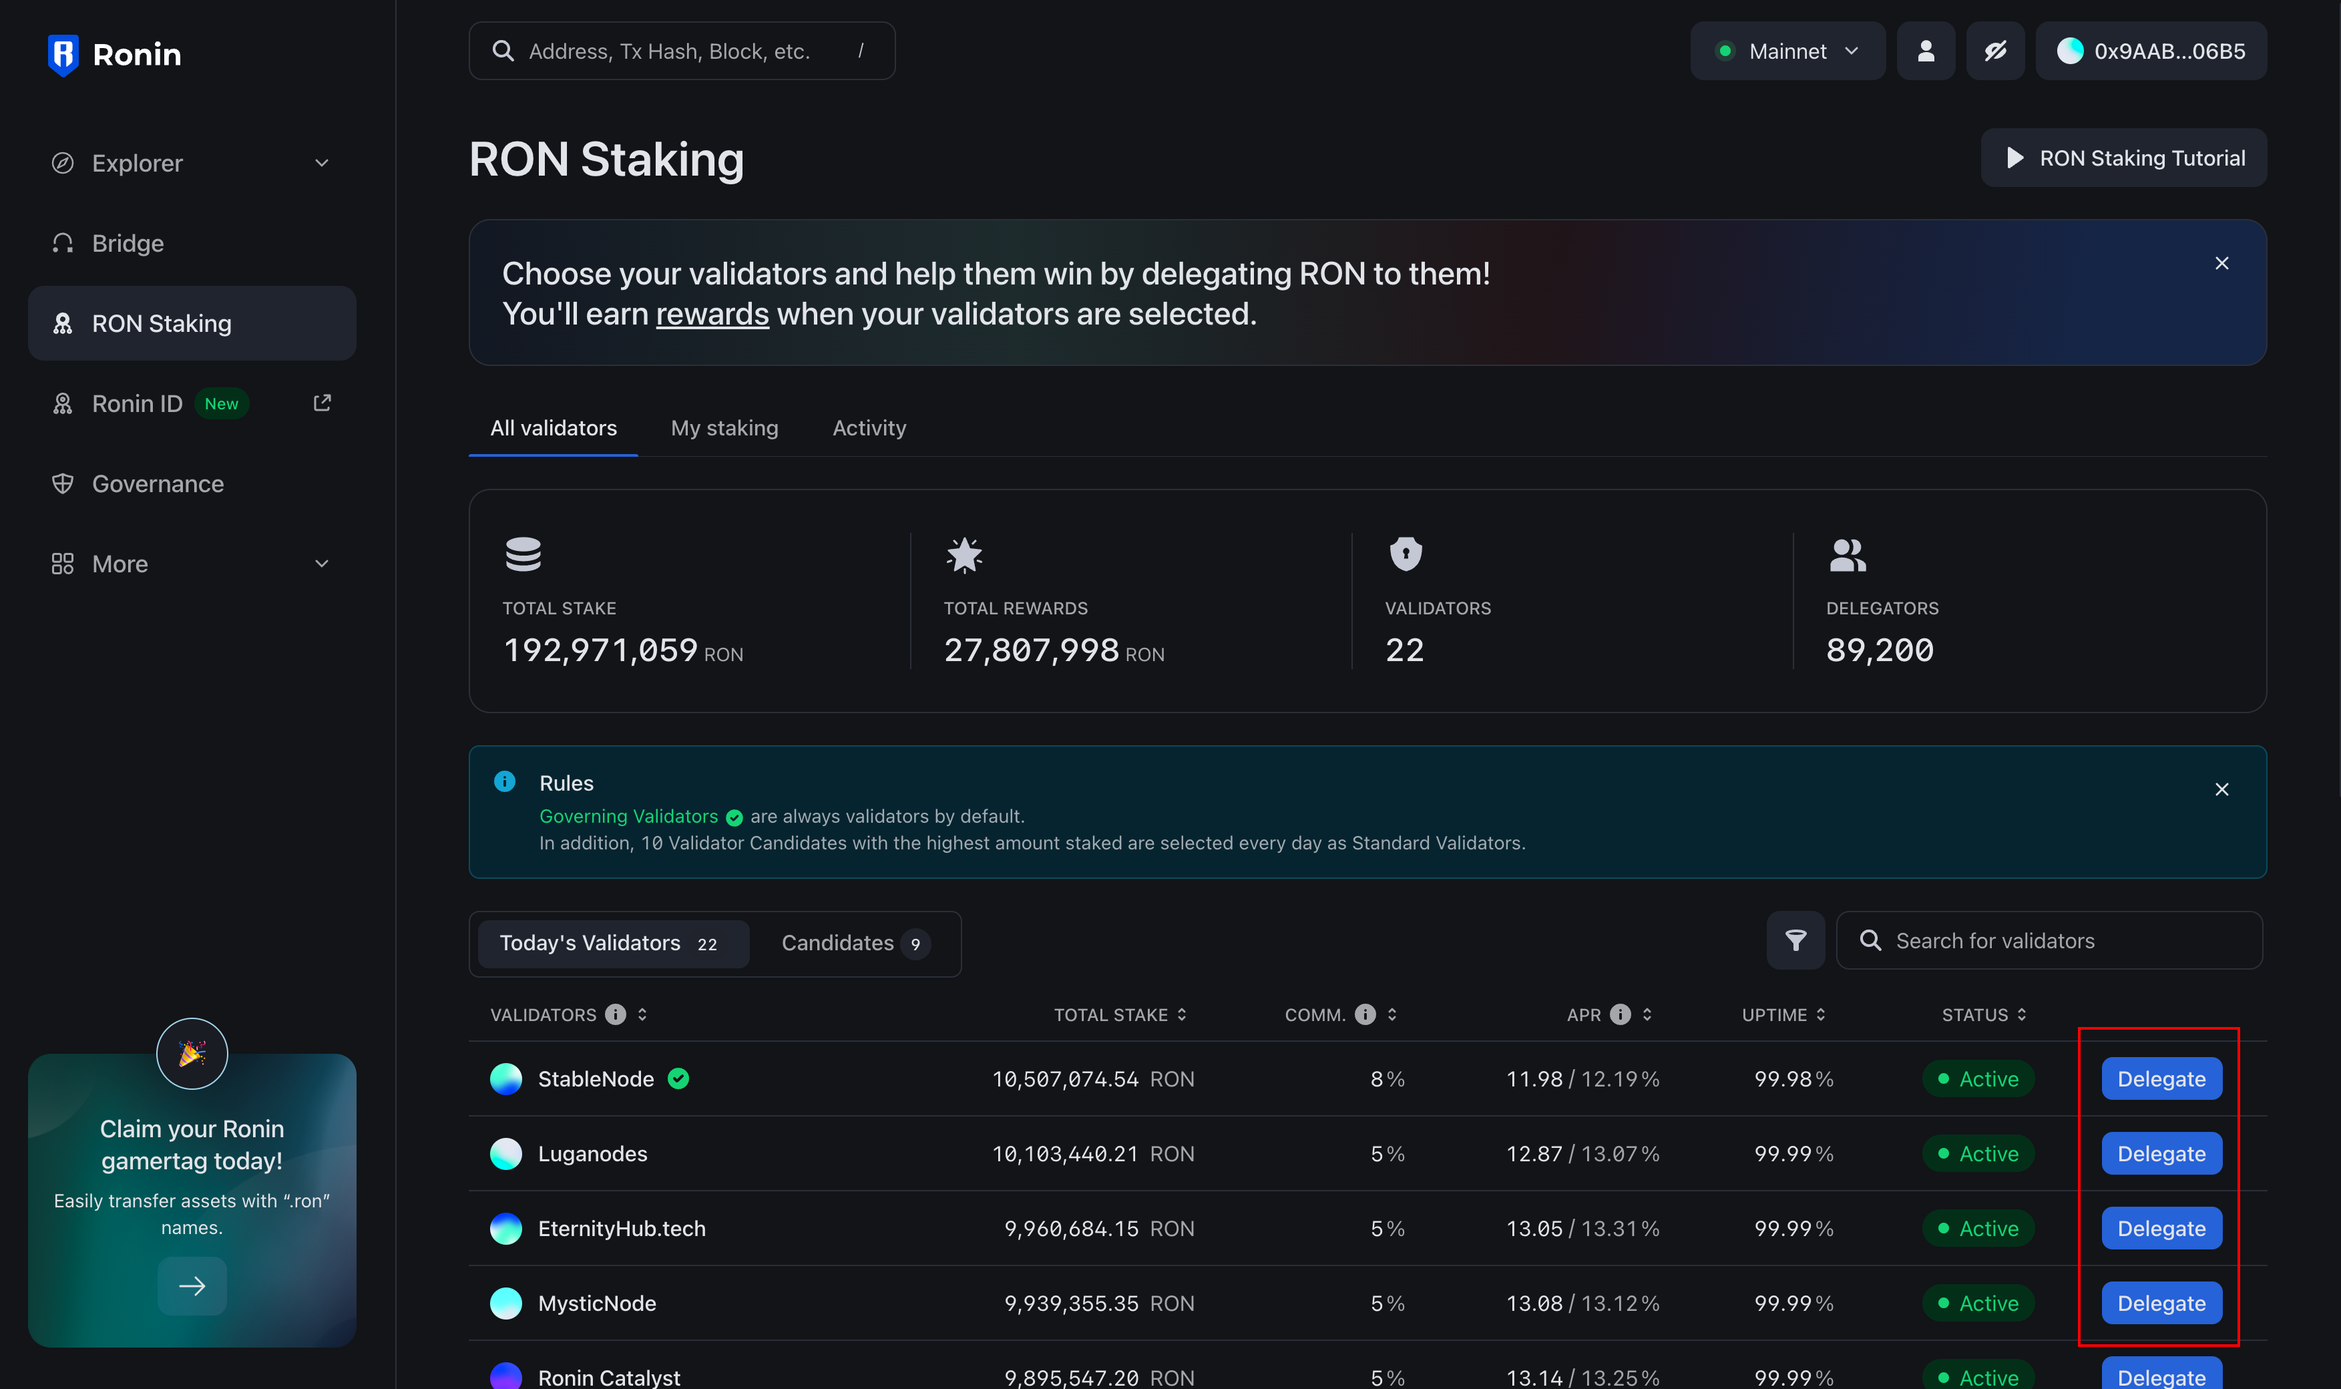Expand the Explorer sidebar menu
Viewport: 2341px width, 1389px height.
point(192,163)
